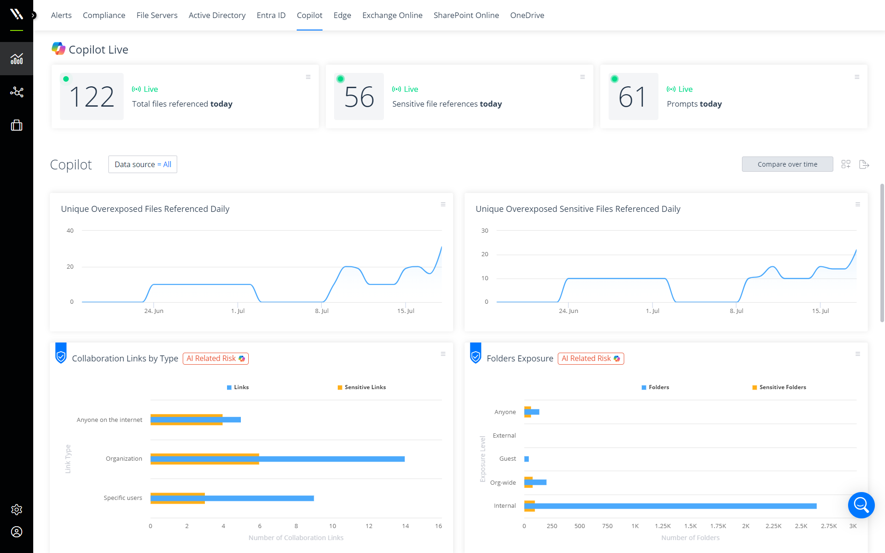Click shield badge on Collaboration Links widget
Image resolution: width=885 pixels, height=553 pixels.
(x=61, y=353)
